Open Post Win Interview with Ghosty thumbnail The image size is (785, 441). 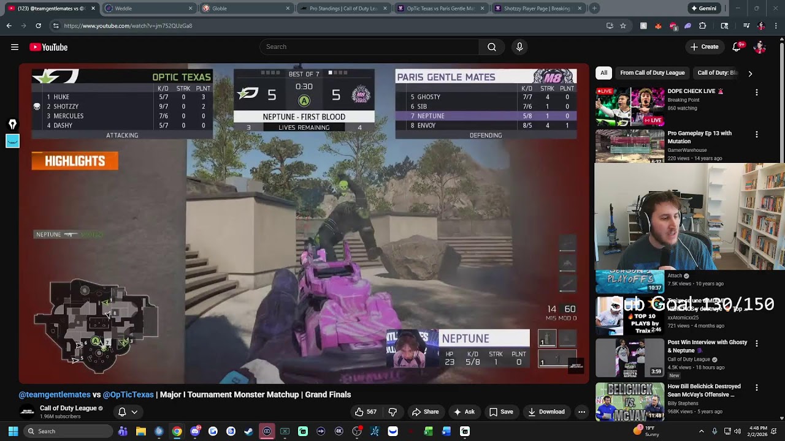click(630, 358)
